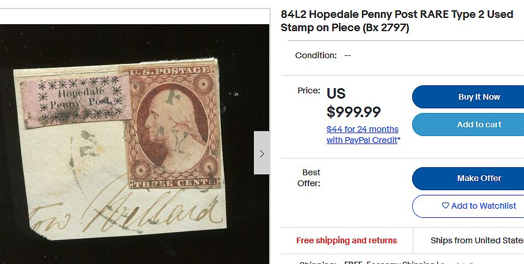Click the 'with PayPal Credit' link line
The width and height of the screenshot is (524, 264).
(363, 140)
